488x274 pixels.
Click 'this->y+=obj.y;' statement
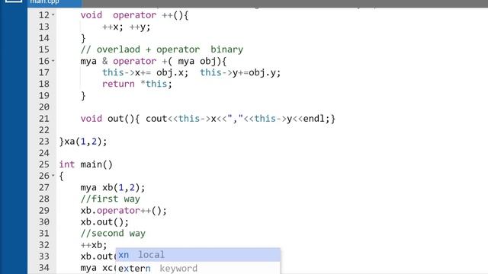pos(240,72)
